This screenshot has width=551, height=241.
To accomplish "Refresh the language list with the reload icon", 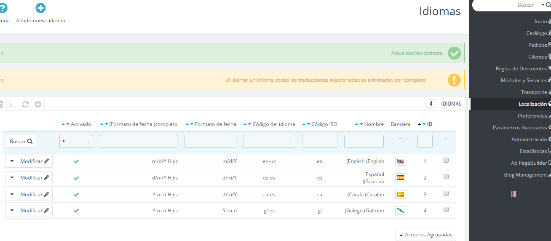I will coord(25,104).
